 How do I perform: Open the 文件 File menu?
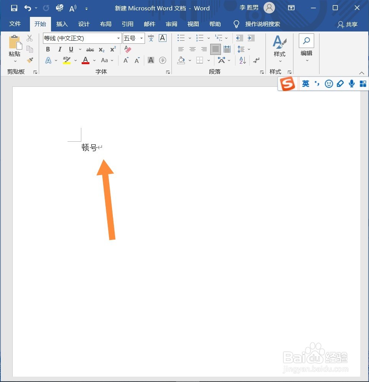(15, 24)
